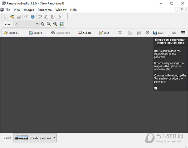The image size is (188, 148).
Task: Zoom out with the magnifier minus icon
Action: pos(49,24)
